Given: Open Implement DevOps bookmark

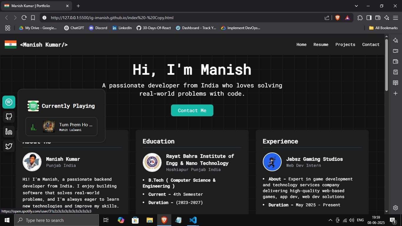Looking at the screenshot, I should pos(240,28).
